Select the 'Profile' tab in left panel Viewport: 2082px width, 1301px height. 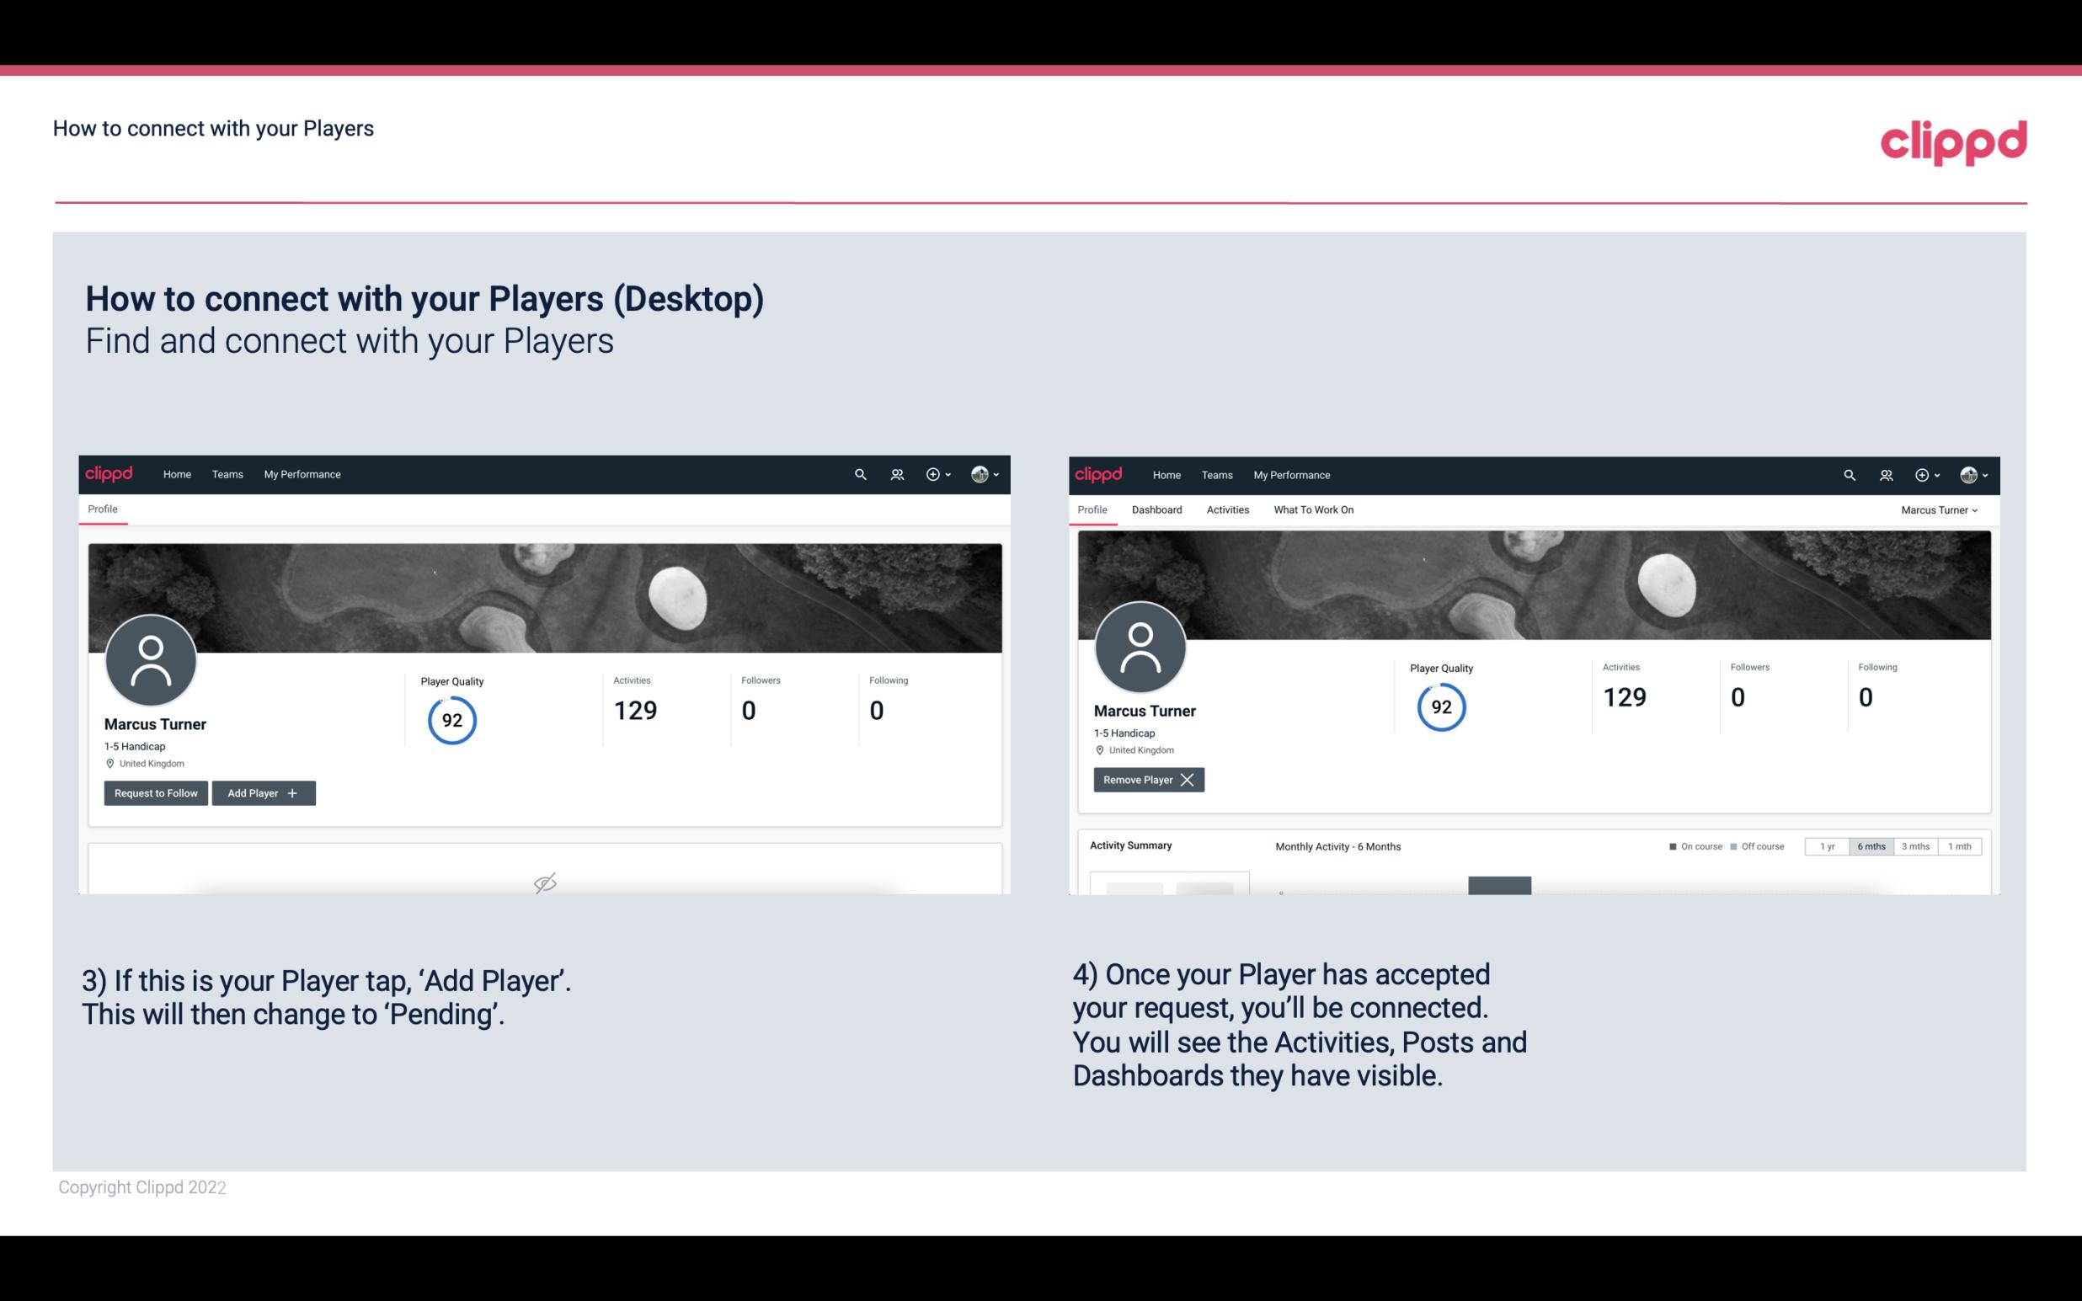102,508
